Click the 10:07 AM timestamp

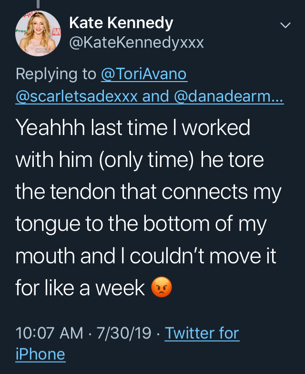coord(49,333)
